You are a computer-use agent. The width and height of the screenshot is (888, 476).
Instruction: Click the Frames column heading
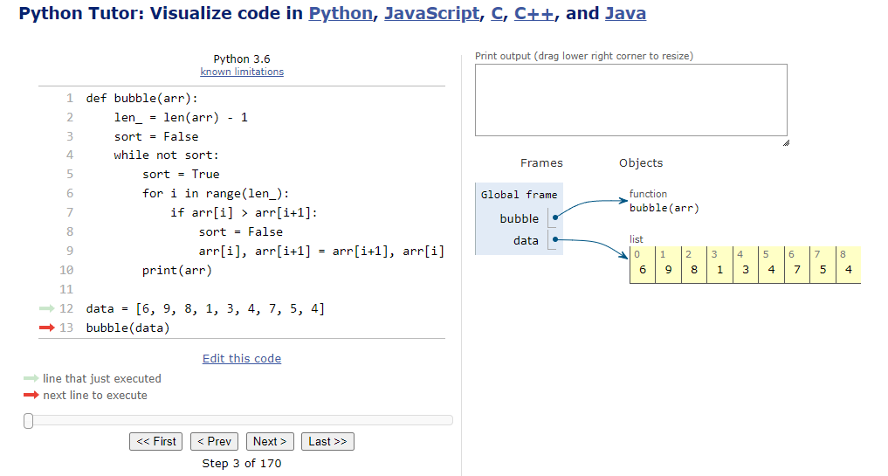click(x=541, y=163)
